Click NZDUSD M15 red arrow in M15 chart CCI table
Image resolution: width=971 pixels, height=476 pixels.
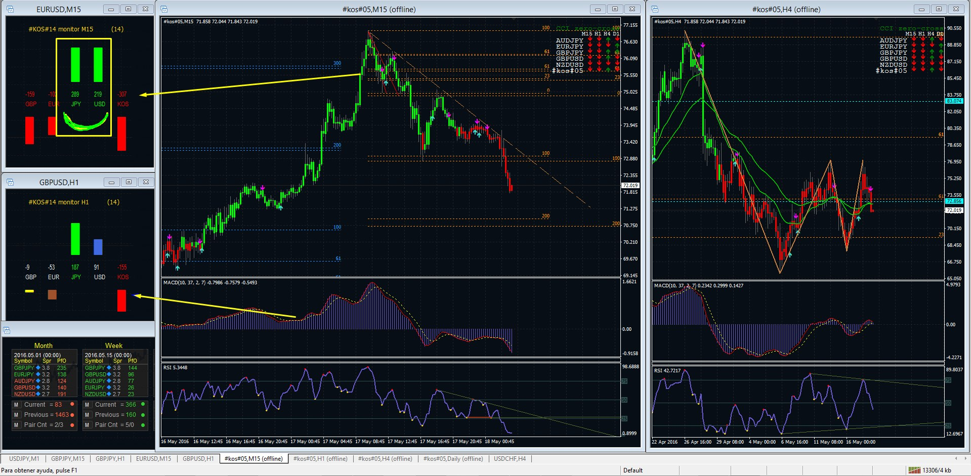coord(590,63)
